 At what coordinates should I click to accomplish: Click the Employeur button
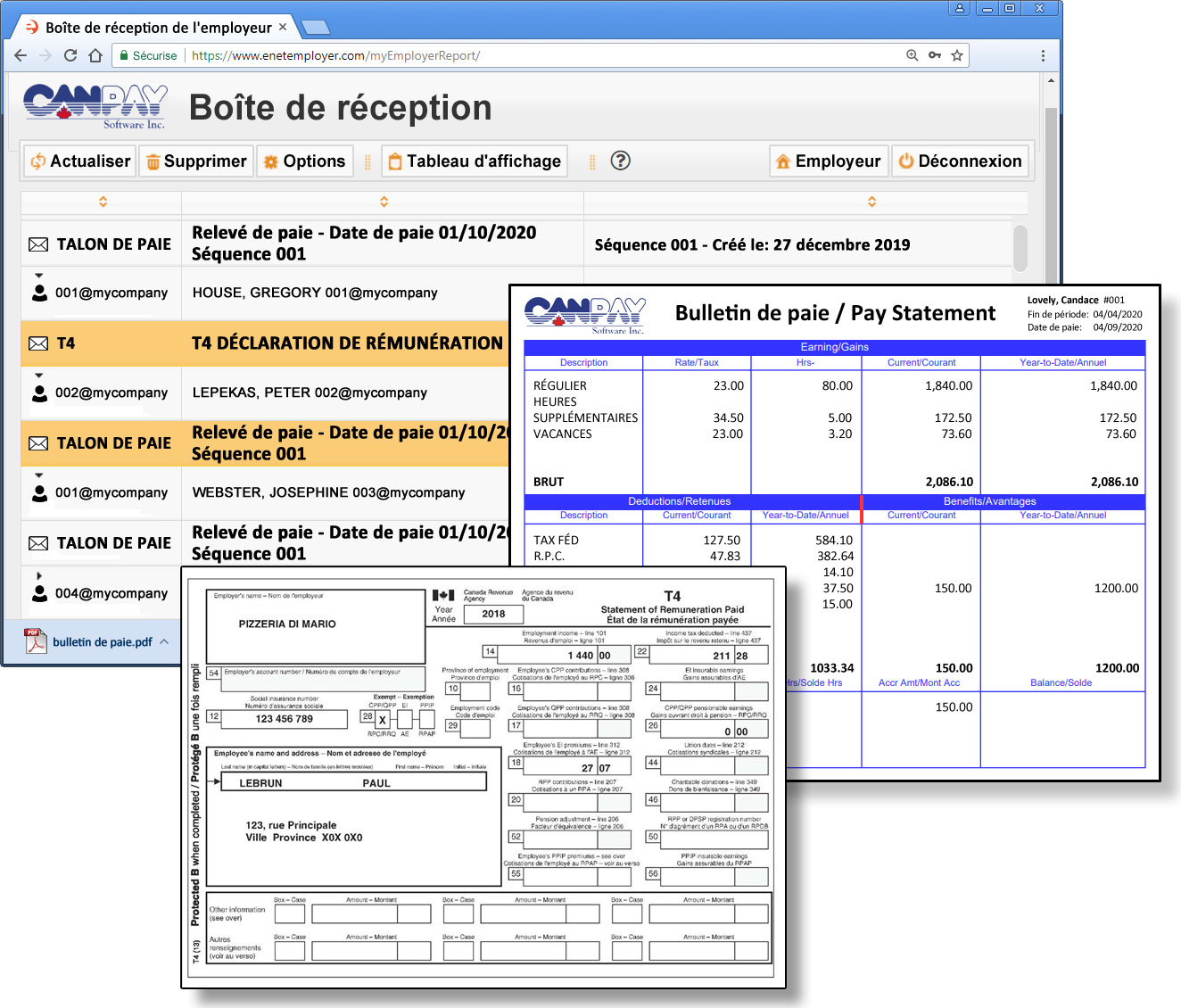click(829, 161)
